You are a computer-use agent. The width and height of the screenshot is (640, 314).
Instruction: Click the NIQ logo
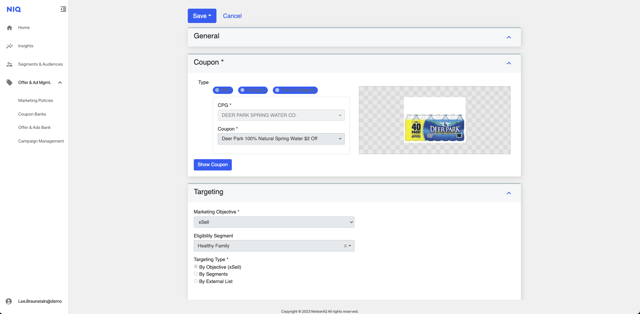14,9
